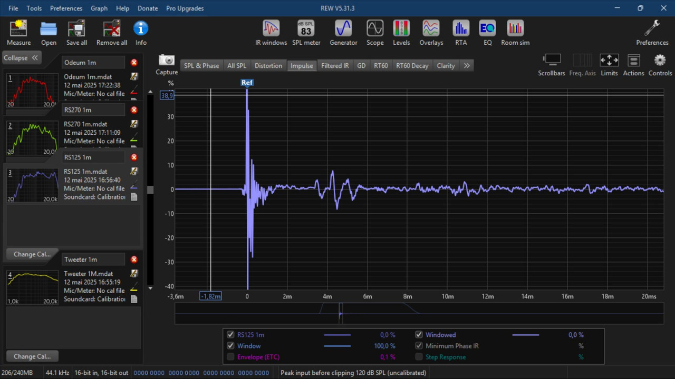
Task: Enable the Envelope (ETC) trace
Action: pyautogui.click(x=230, y=357)
